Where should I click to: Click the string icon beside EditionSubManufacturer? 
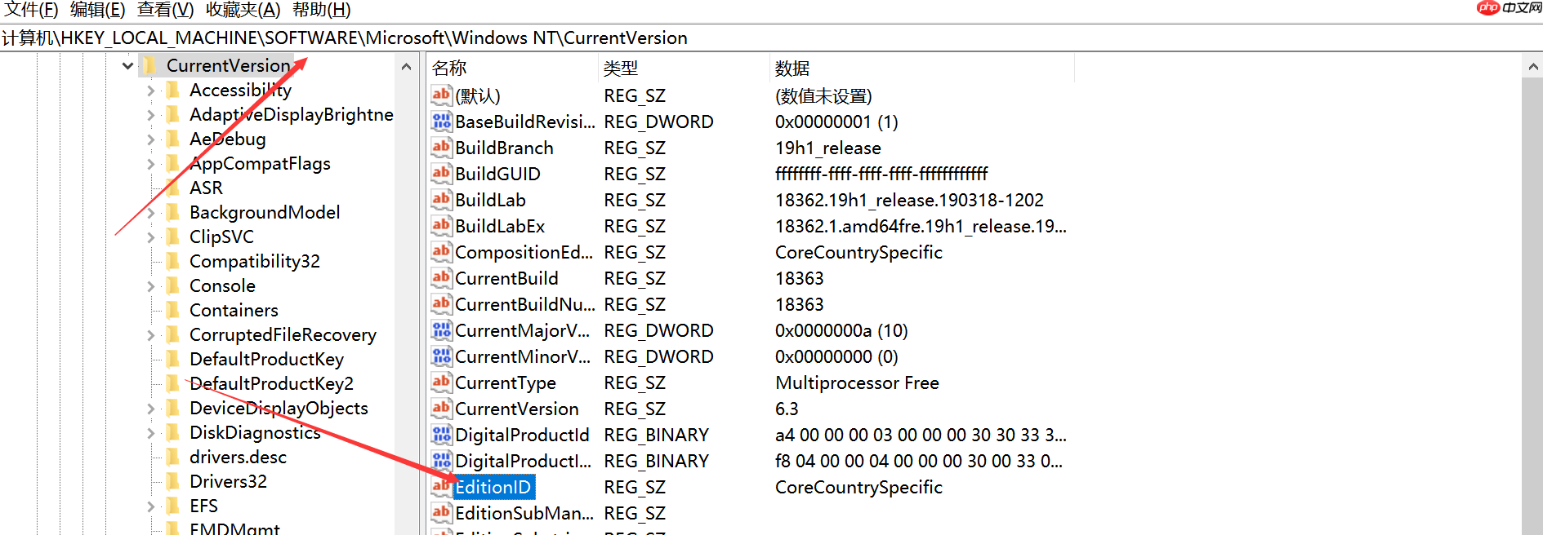click(441, 513)
